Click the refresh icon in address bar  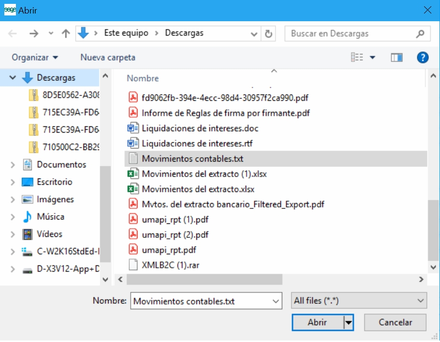coord(269,33)
